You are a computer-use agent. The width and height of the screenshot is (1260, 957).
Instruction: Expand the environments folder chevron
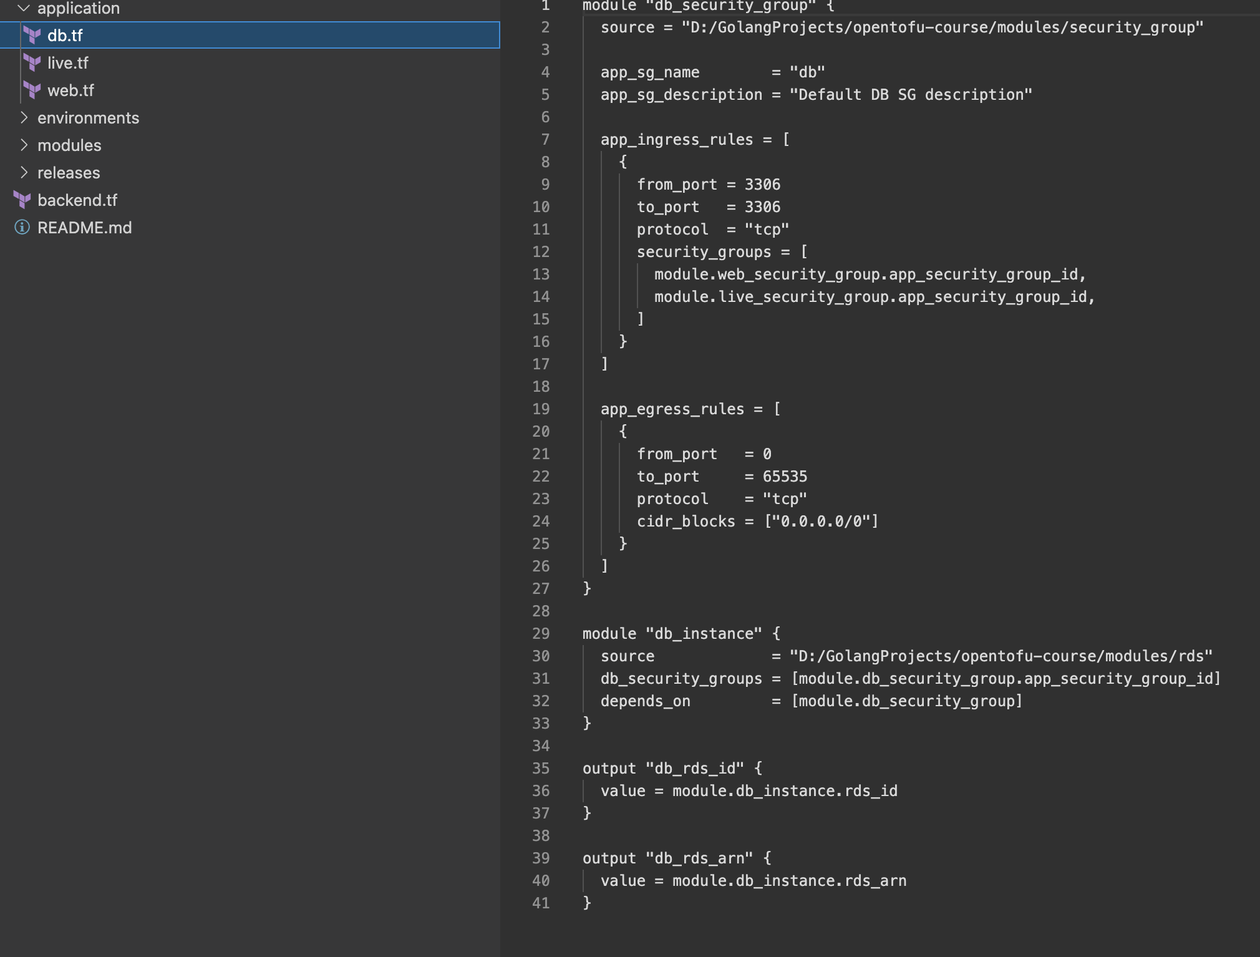pyautogui.click(x=24, y=118)
